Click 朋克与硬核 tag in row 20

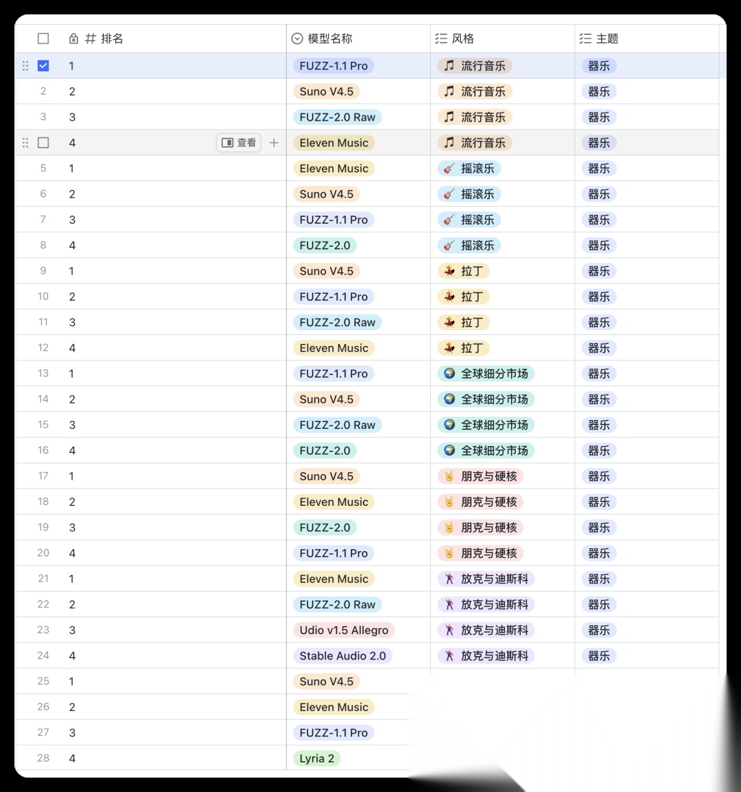[480, 553]
